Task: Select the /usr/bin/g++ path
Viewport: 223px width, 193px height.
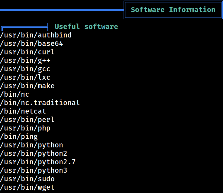Action: pos(25,60)
